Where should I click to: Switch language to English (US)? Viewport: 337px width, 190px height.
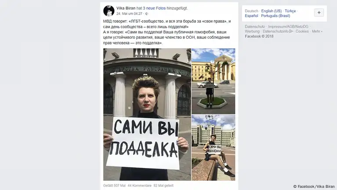[x=271, y=11]
